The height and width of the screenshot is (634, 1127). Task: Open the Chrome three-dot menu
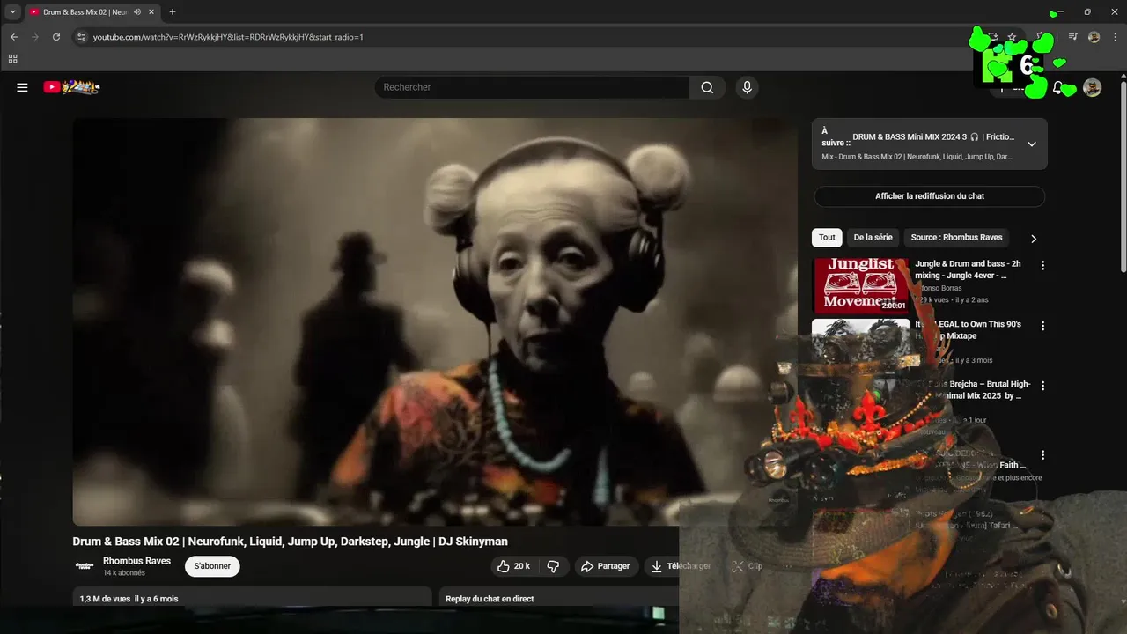coord(1113,37)
